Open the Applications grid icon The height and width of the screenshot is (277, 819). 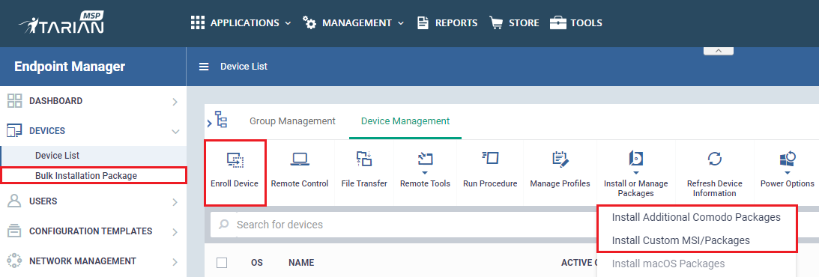point(197,23)
